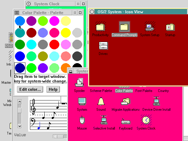Open the Productivity folder icon
The height and width of the screenshot is (141, 188).
pos(100,27)
